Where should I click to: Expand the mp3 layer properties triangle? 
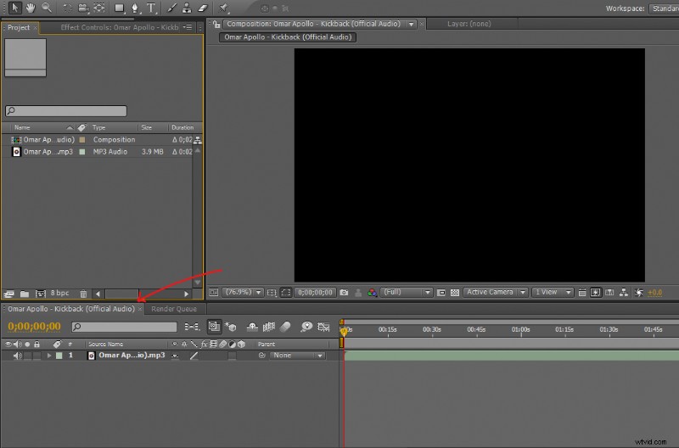(x=49, y=356)
